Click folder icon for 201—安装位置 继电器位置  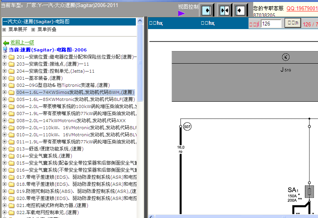(11, 57)
